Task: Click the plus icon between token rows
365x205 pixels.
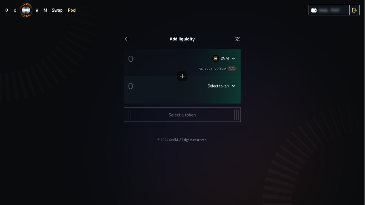Action: pos(182,76)
